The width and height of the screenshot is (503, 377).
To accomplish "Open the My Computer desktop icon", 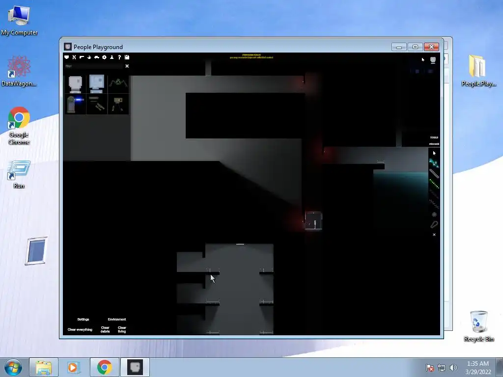I will point(19,21).
